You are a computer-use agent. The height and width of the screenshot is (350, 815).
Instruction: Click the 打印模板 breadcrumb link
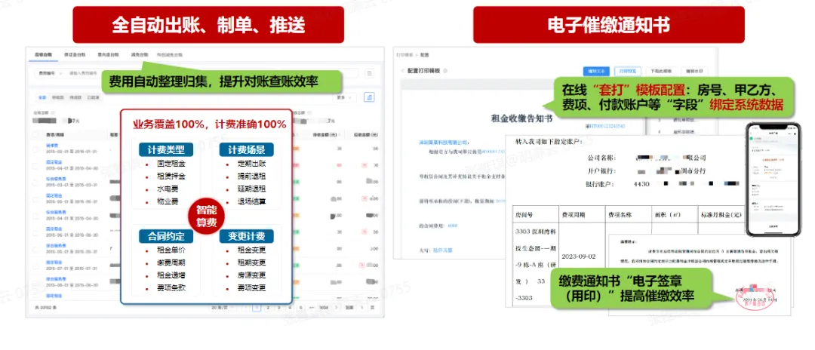tap(404, 54)
